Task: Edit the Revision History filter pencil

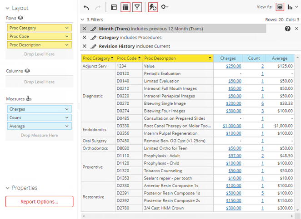Action: [x=93, y=46]
